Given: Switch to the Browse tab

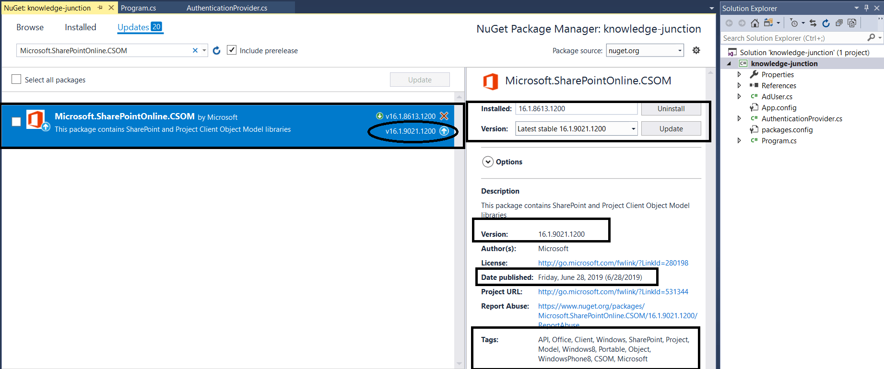Looking at the screenshot, I should coord(30,27).
